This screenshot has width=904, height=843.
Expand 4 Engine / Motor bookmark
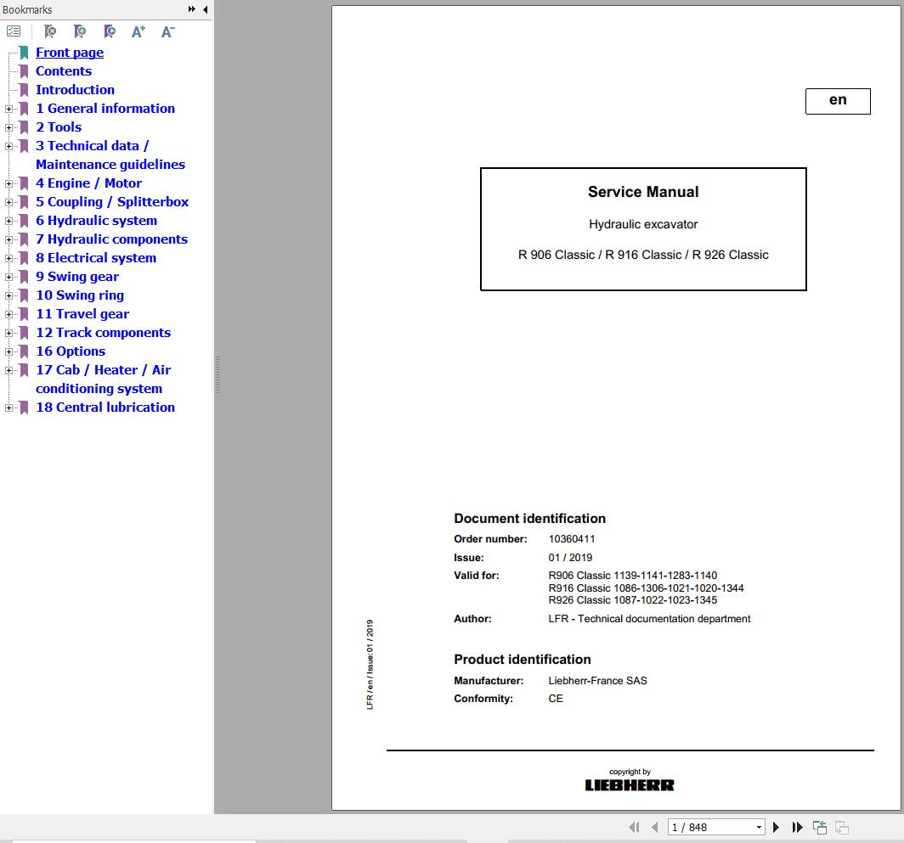tap(8, 184)
